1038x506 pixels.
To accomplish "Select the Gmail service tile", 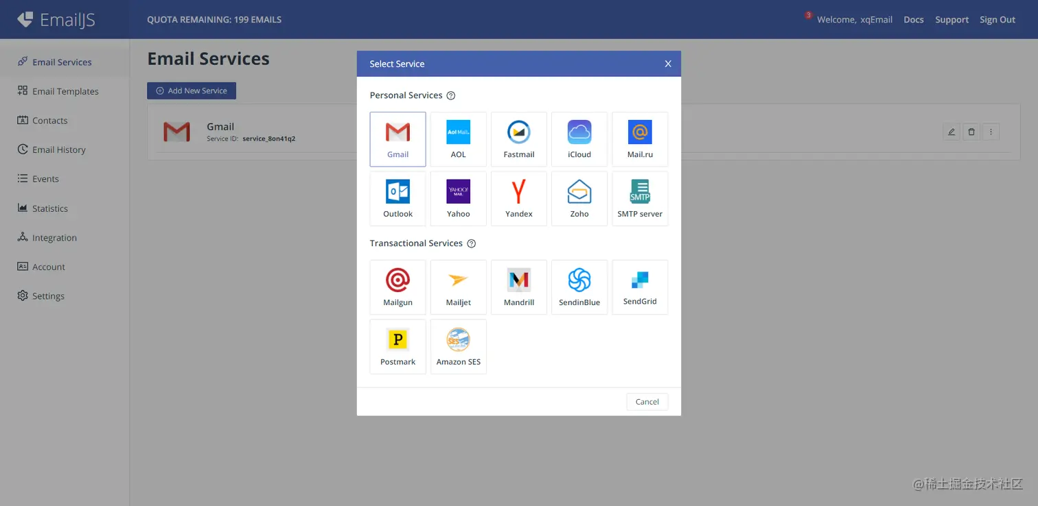I will click(x=397, y=139).
